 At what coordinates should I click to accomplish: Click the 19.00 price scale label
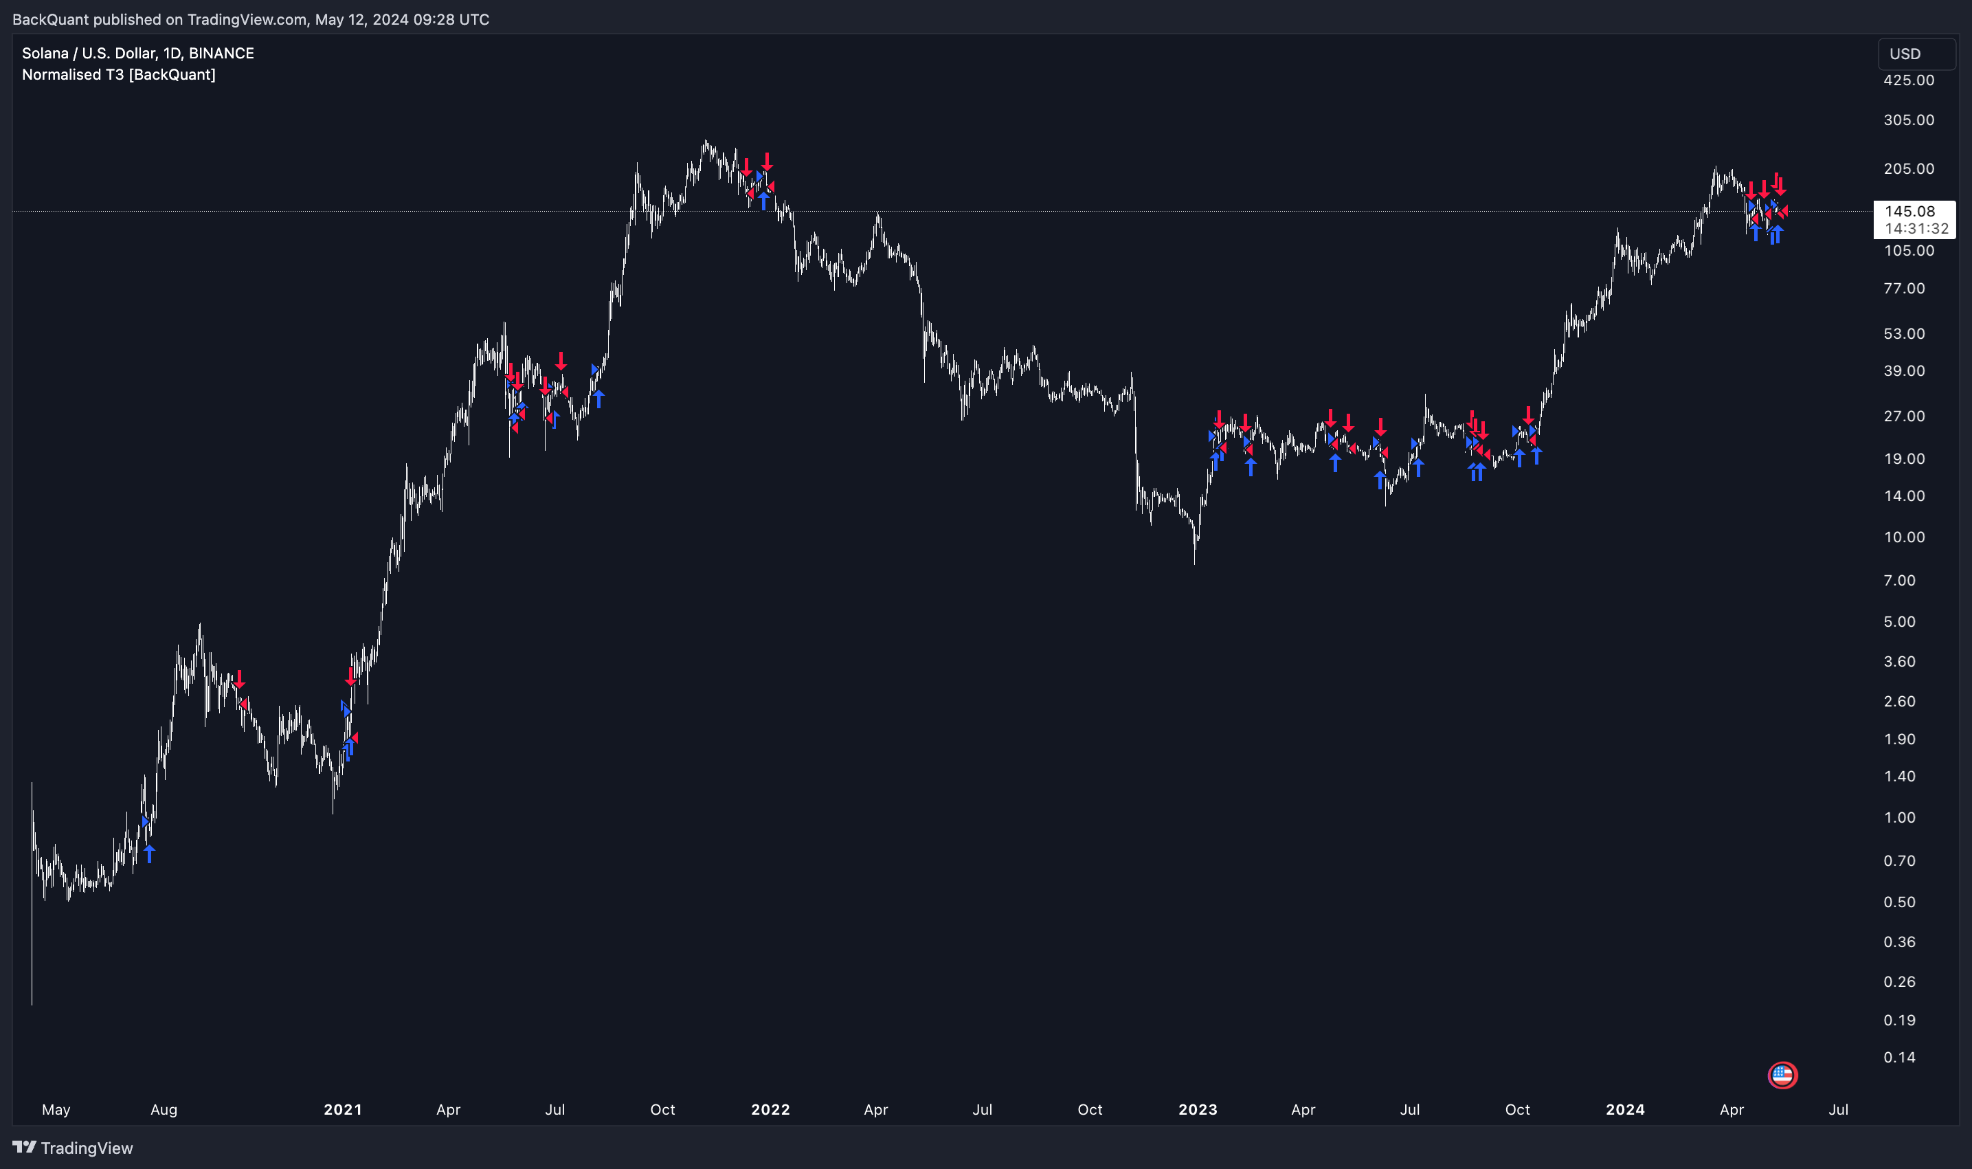(x=1903, y=458)
